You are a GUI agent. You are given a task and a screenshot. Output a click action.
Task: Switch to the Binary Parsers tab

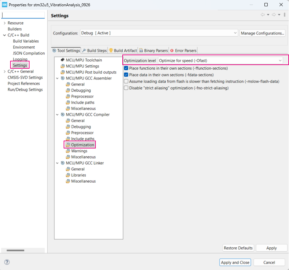(x=154, y=50)
